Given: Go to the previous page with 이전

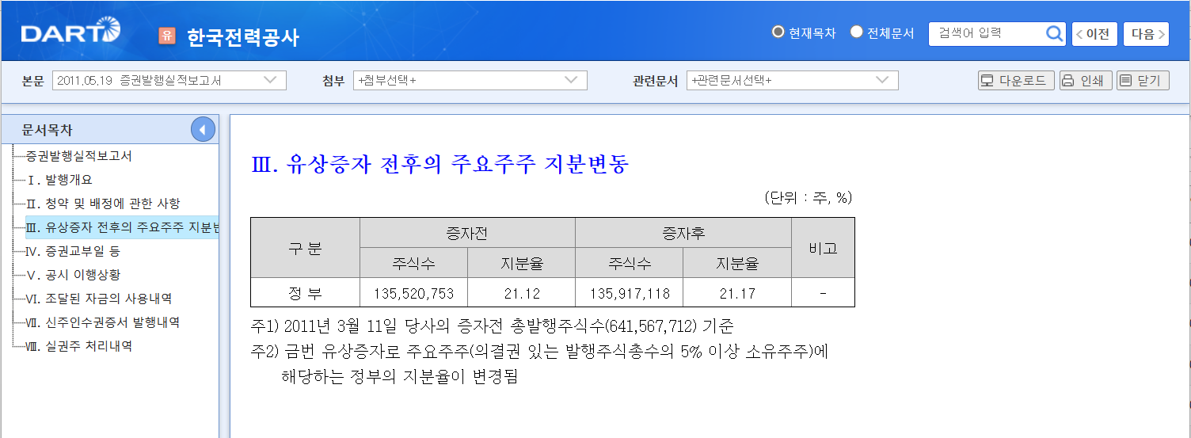Looking at the screenshot, I should pyautogui.click(x=1094, y=34).
